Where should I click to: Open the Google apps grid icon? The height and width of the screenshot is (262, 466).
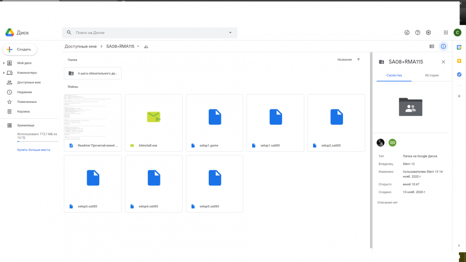pyautogui.click(x=445, y=33)
